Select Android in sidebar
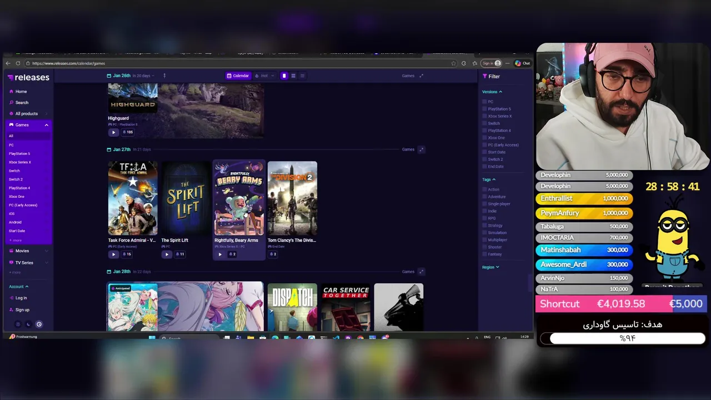 tap(15, 222)
